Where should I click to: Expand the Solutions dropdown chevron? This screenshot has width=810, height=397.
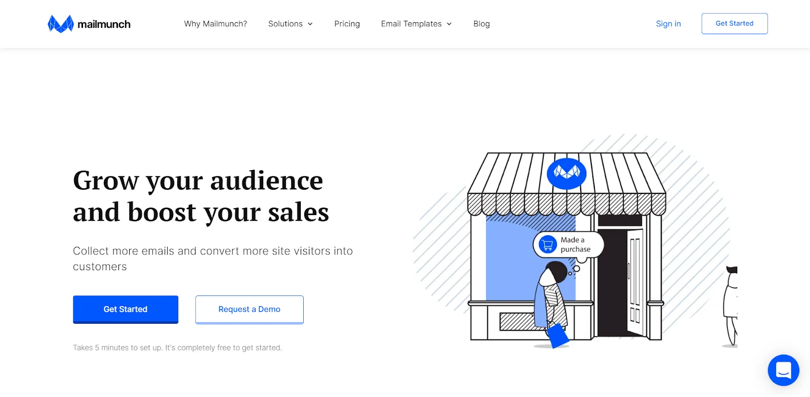[x=310, y=24]
